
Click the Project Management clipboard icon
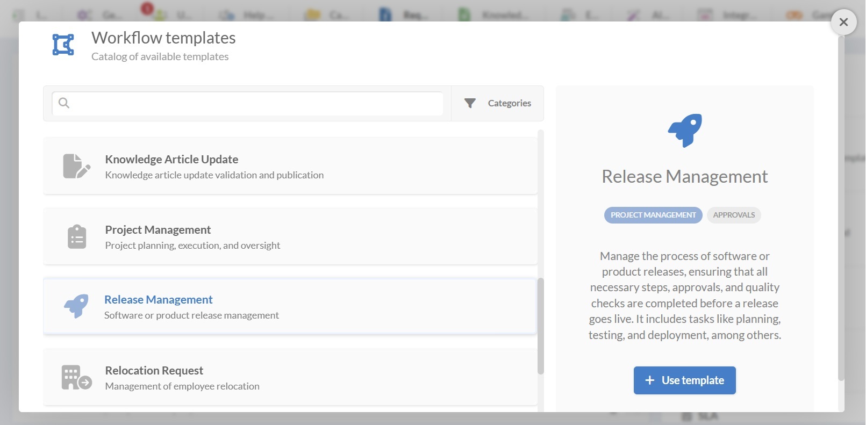click(77, 236)
